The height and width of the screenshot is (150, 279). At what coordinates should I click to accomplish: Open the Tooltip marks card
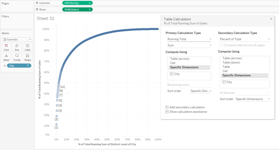coord(17,57)
